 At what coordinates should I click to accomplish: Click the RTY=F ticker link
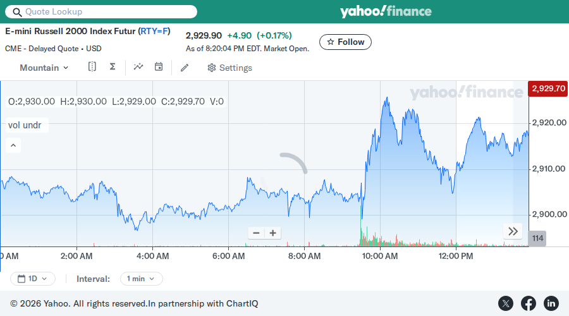click(x=154, y=31)
